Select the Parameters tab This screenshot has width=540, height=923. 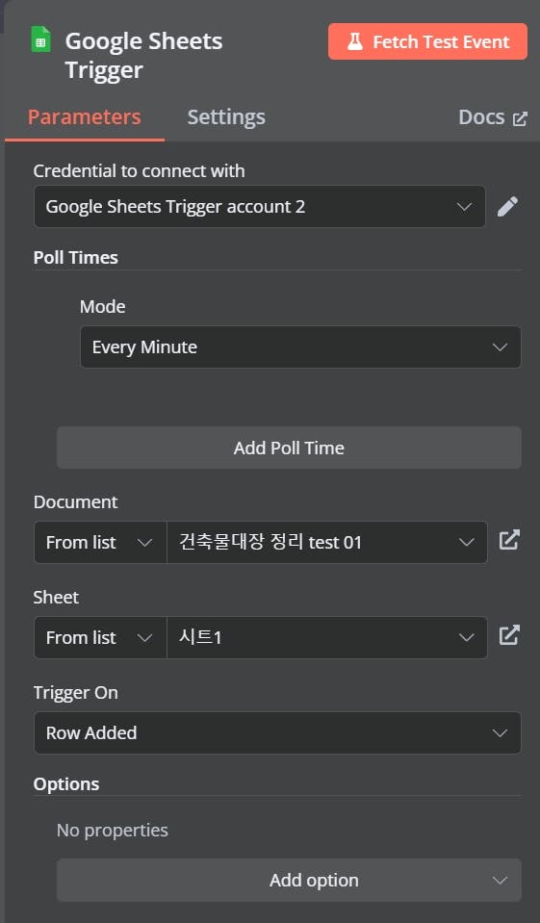click(x=84, y=117)
